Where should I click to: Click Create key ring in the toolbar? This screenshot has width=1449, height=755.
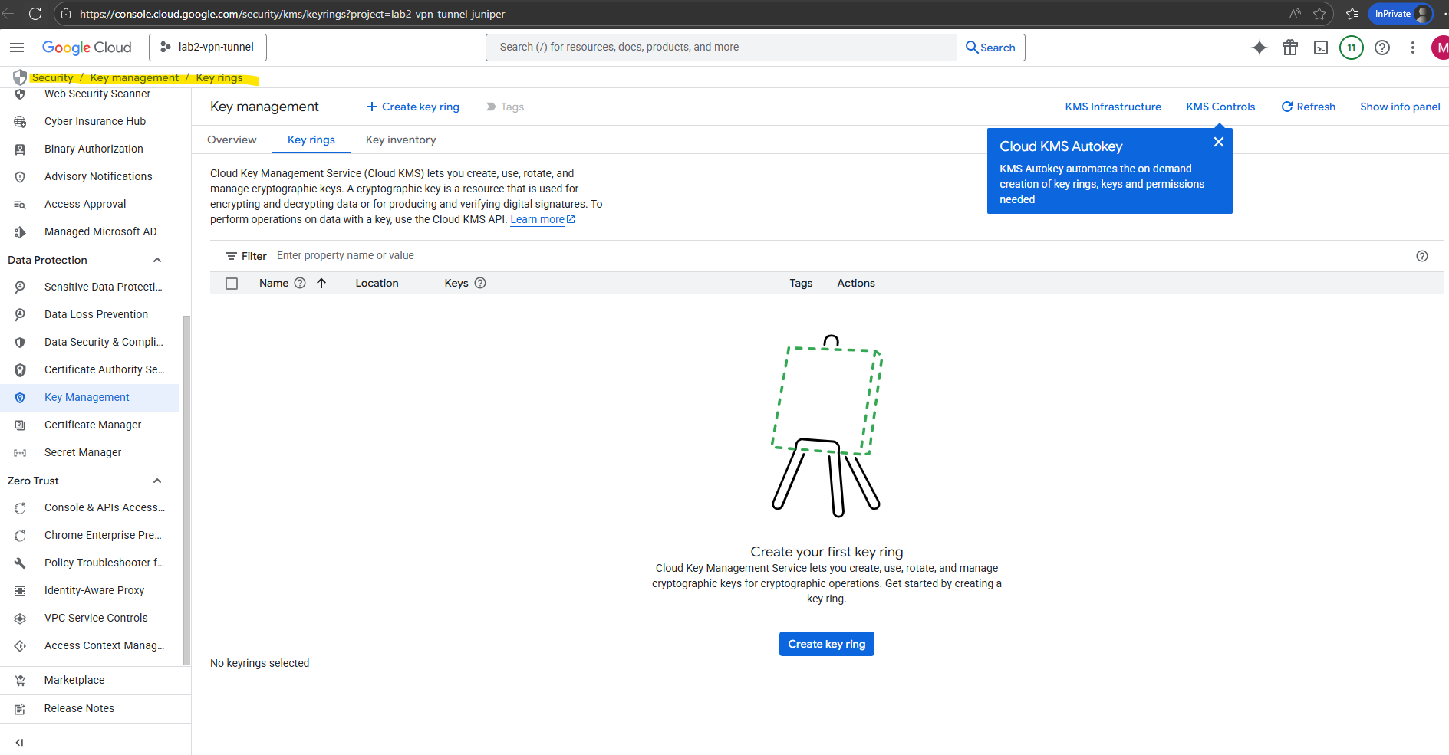pyautogui.click(x=413, y=107)
